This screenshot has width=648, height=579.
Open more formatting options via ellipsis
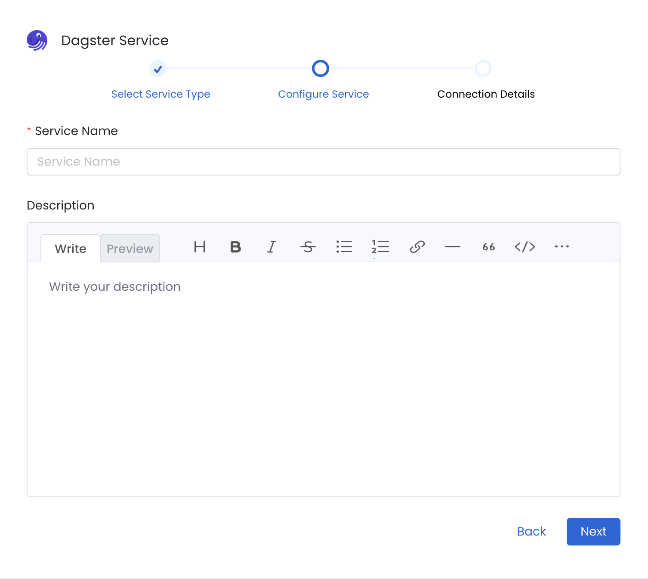click(562, 247)
